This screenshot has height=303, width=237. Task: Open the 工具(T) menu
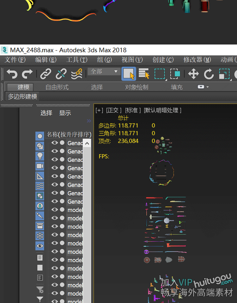pyautogui.click(x=77, y=60)
